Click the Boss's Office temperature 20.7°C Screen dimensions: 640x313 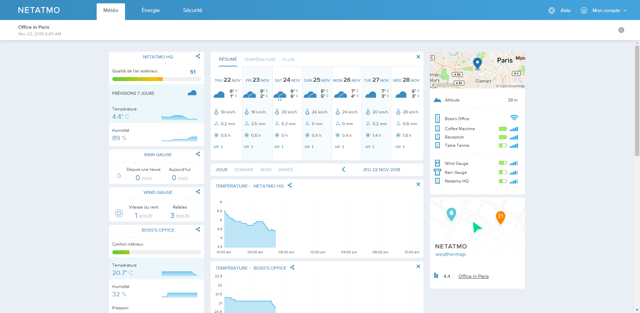[x=123, y=273]
